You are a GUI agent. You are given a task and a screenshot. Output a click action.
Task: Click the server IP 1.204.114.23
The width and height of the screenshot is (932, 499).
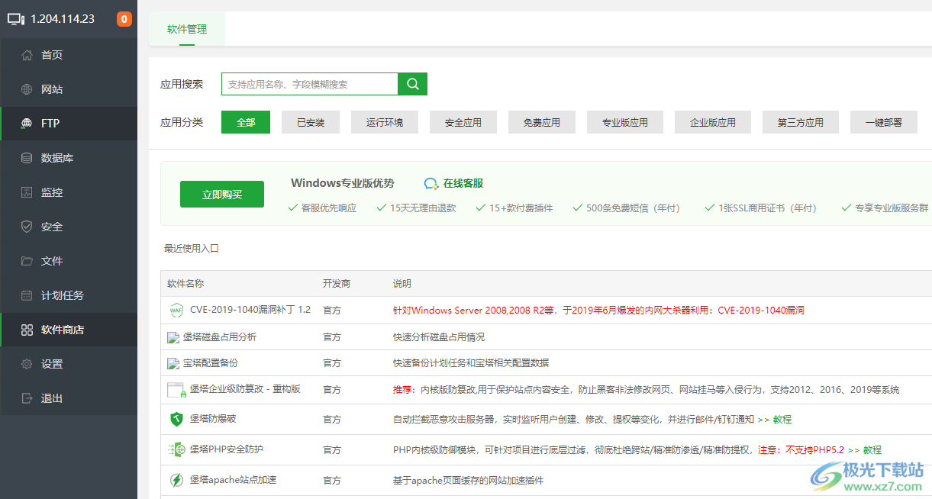[63, 19]
